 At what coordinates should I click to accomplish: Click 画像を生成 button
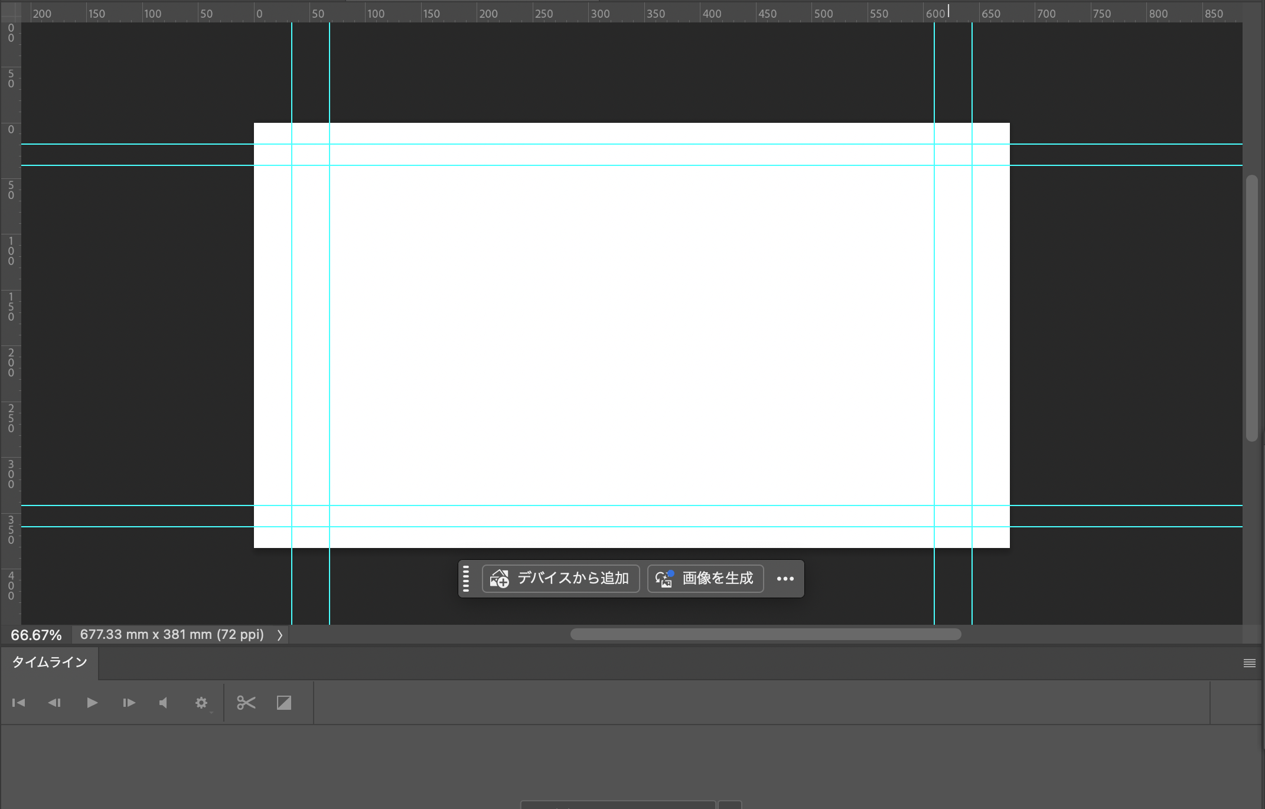point(705,579)
